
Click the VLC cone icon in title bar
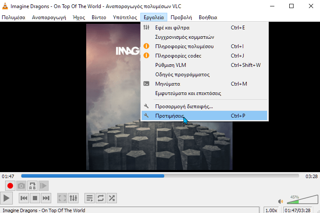pyautogui.click(x=5, y=6)
